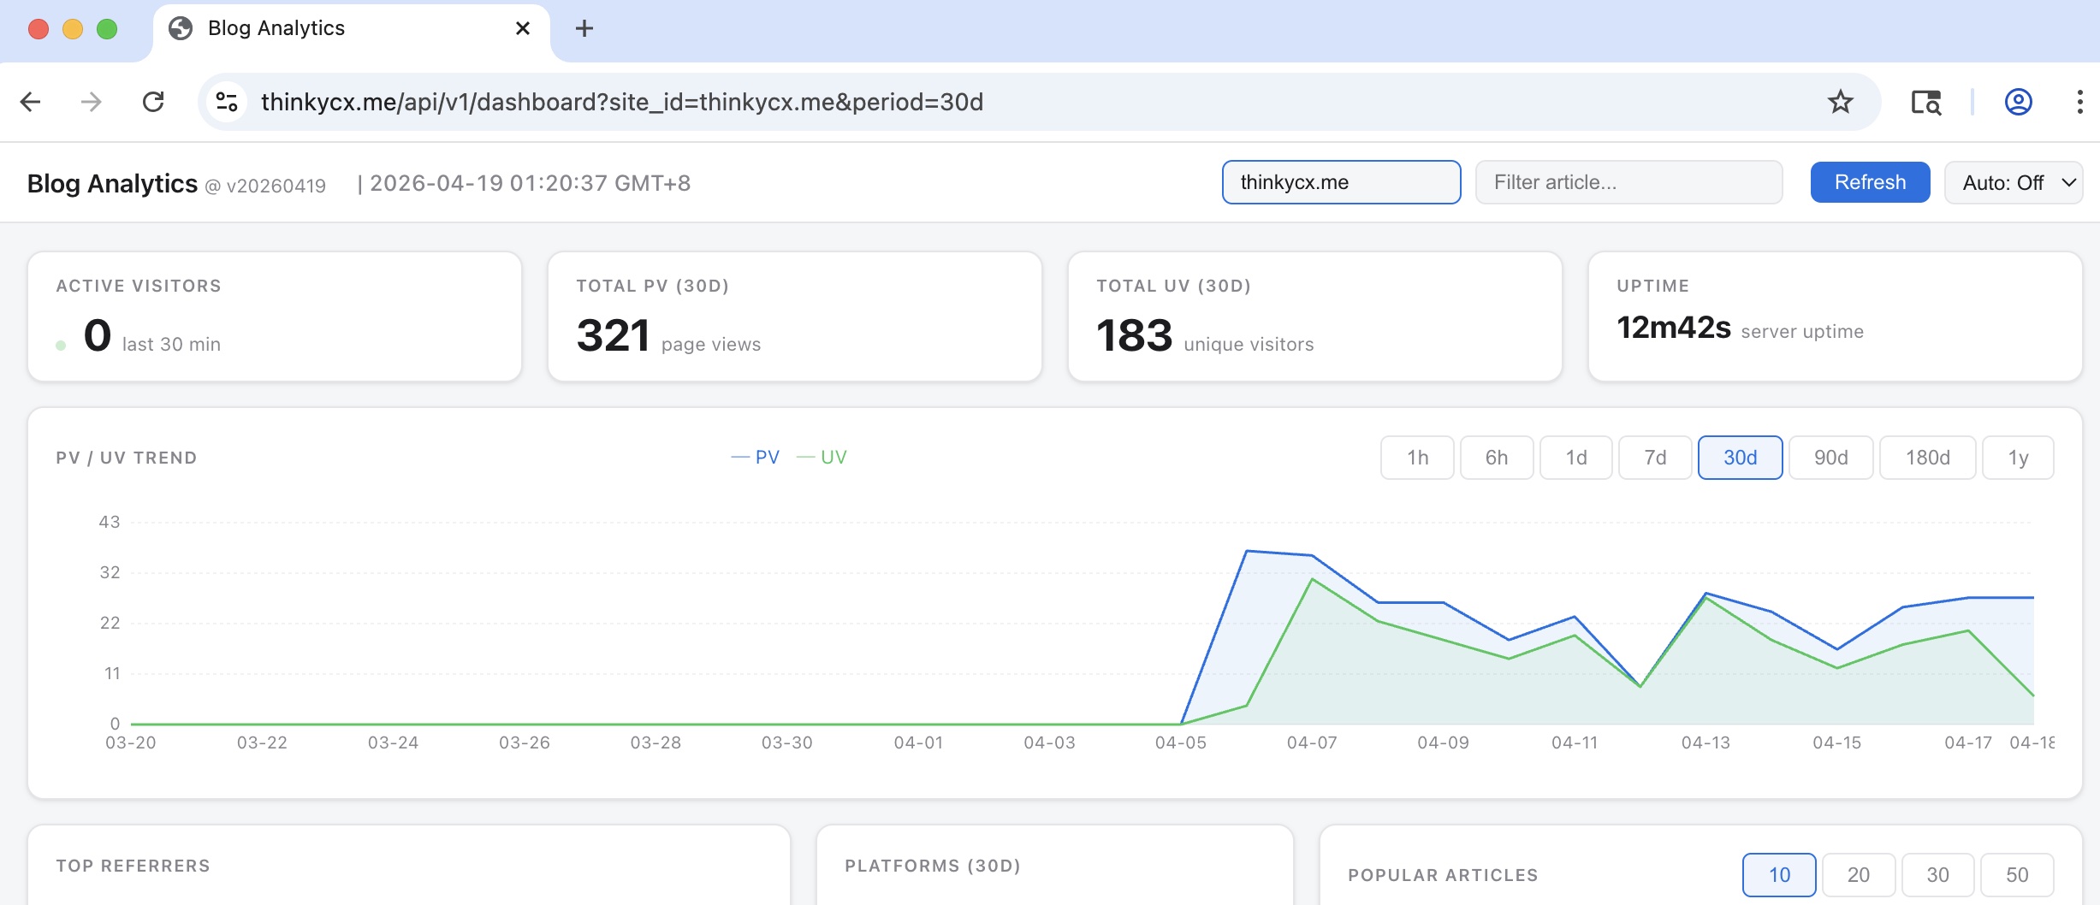Show 20 popular articles

pos(1858,875)
